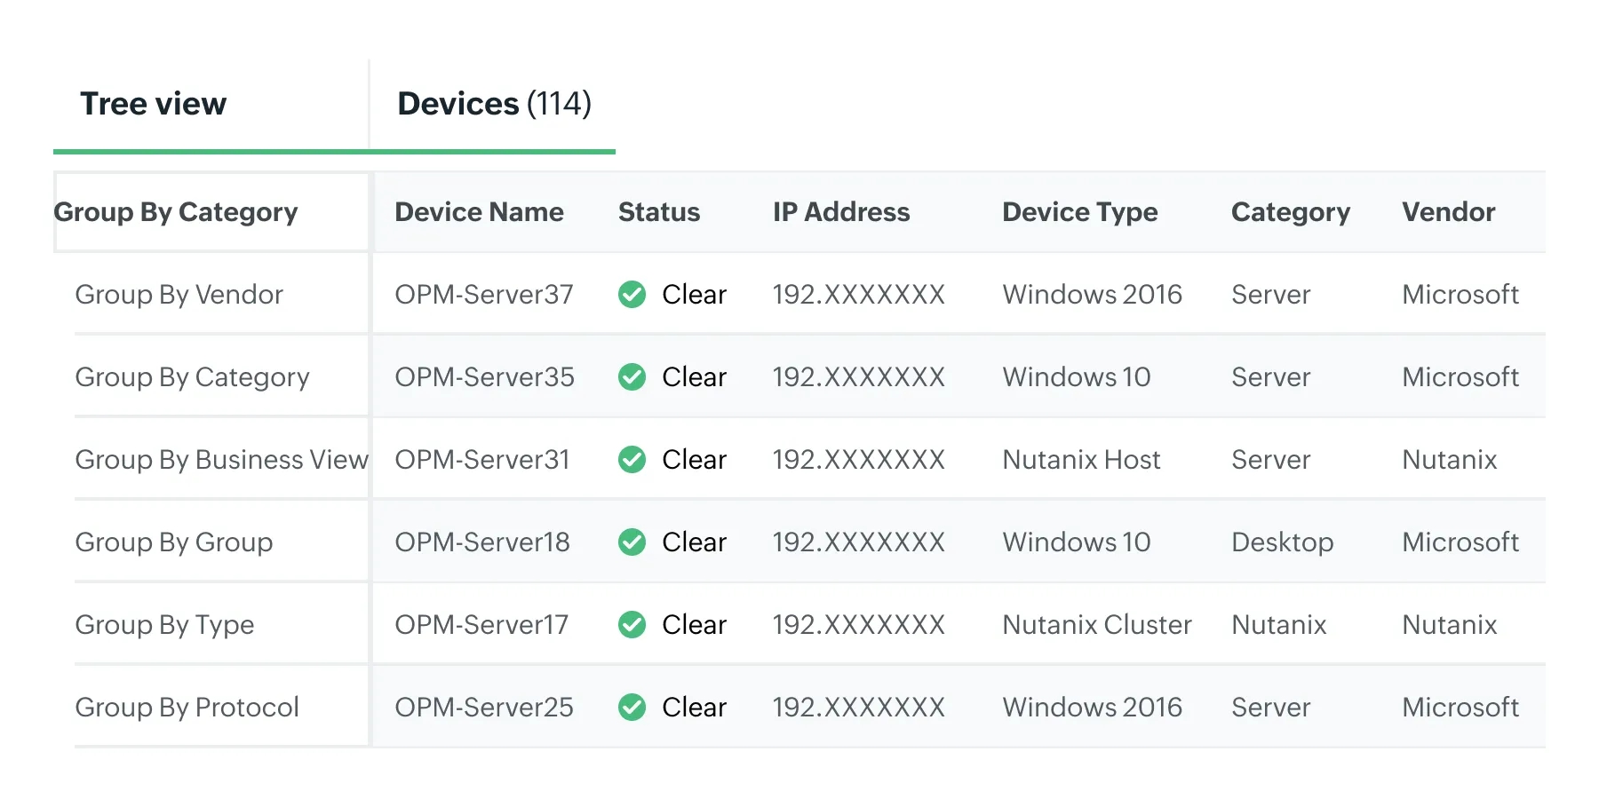1599x799 pixels.
Task: Click the green status icon beside OPM-Server25
Action: click(x=632, y=707)
